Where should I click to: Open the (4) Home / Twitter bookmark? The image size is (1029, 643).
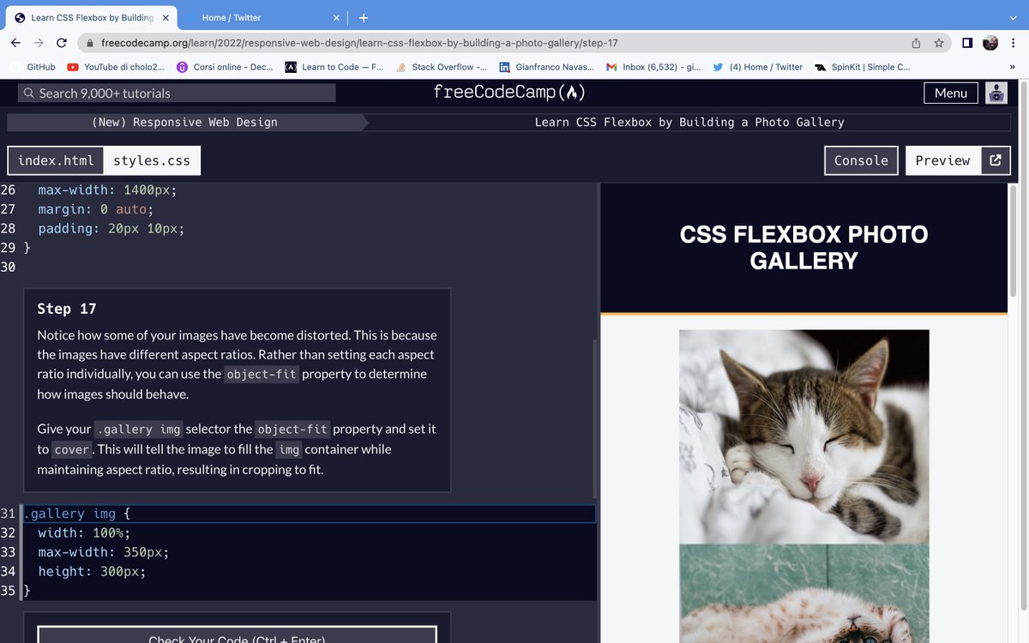tap(758, 67)
